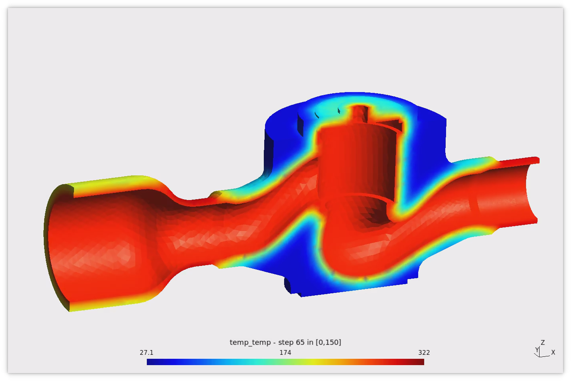Screen dimensions: 571x381
Task: Click the XYZ orientation axes triad
Action: coord(544,348)
